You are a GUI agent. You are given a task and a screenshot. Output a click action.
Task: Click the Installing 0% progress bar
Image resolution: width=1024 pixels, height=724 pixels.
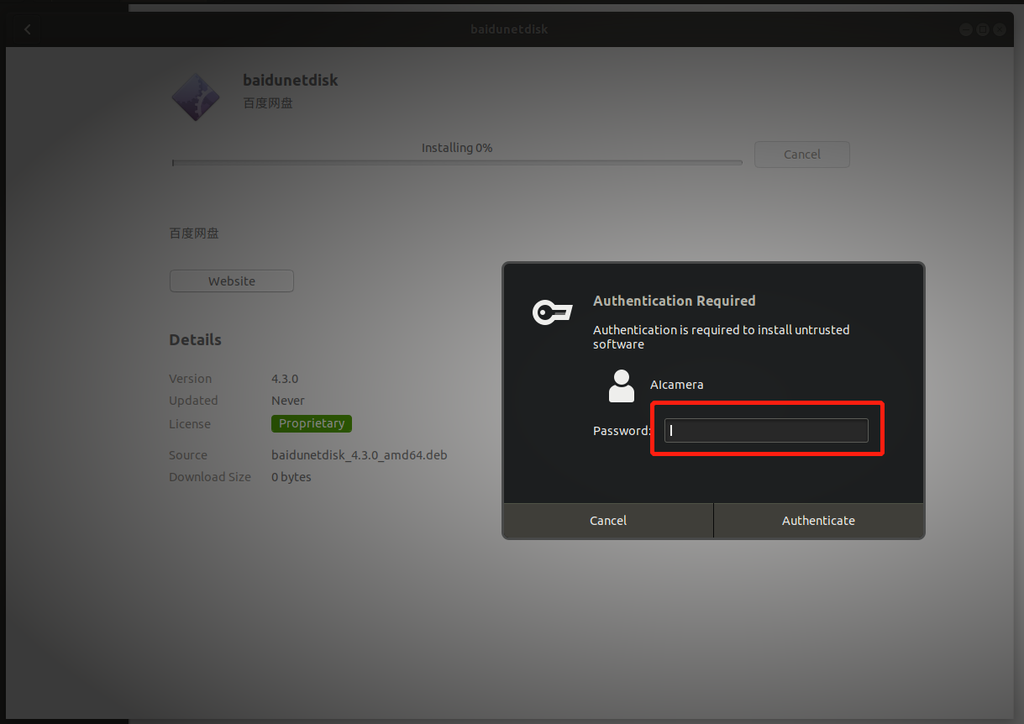[x=457, y=162]
